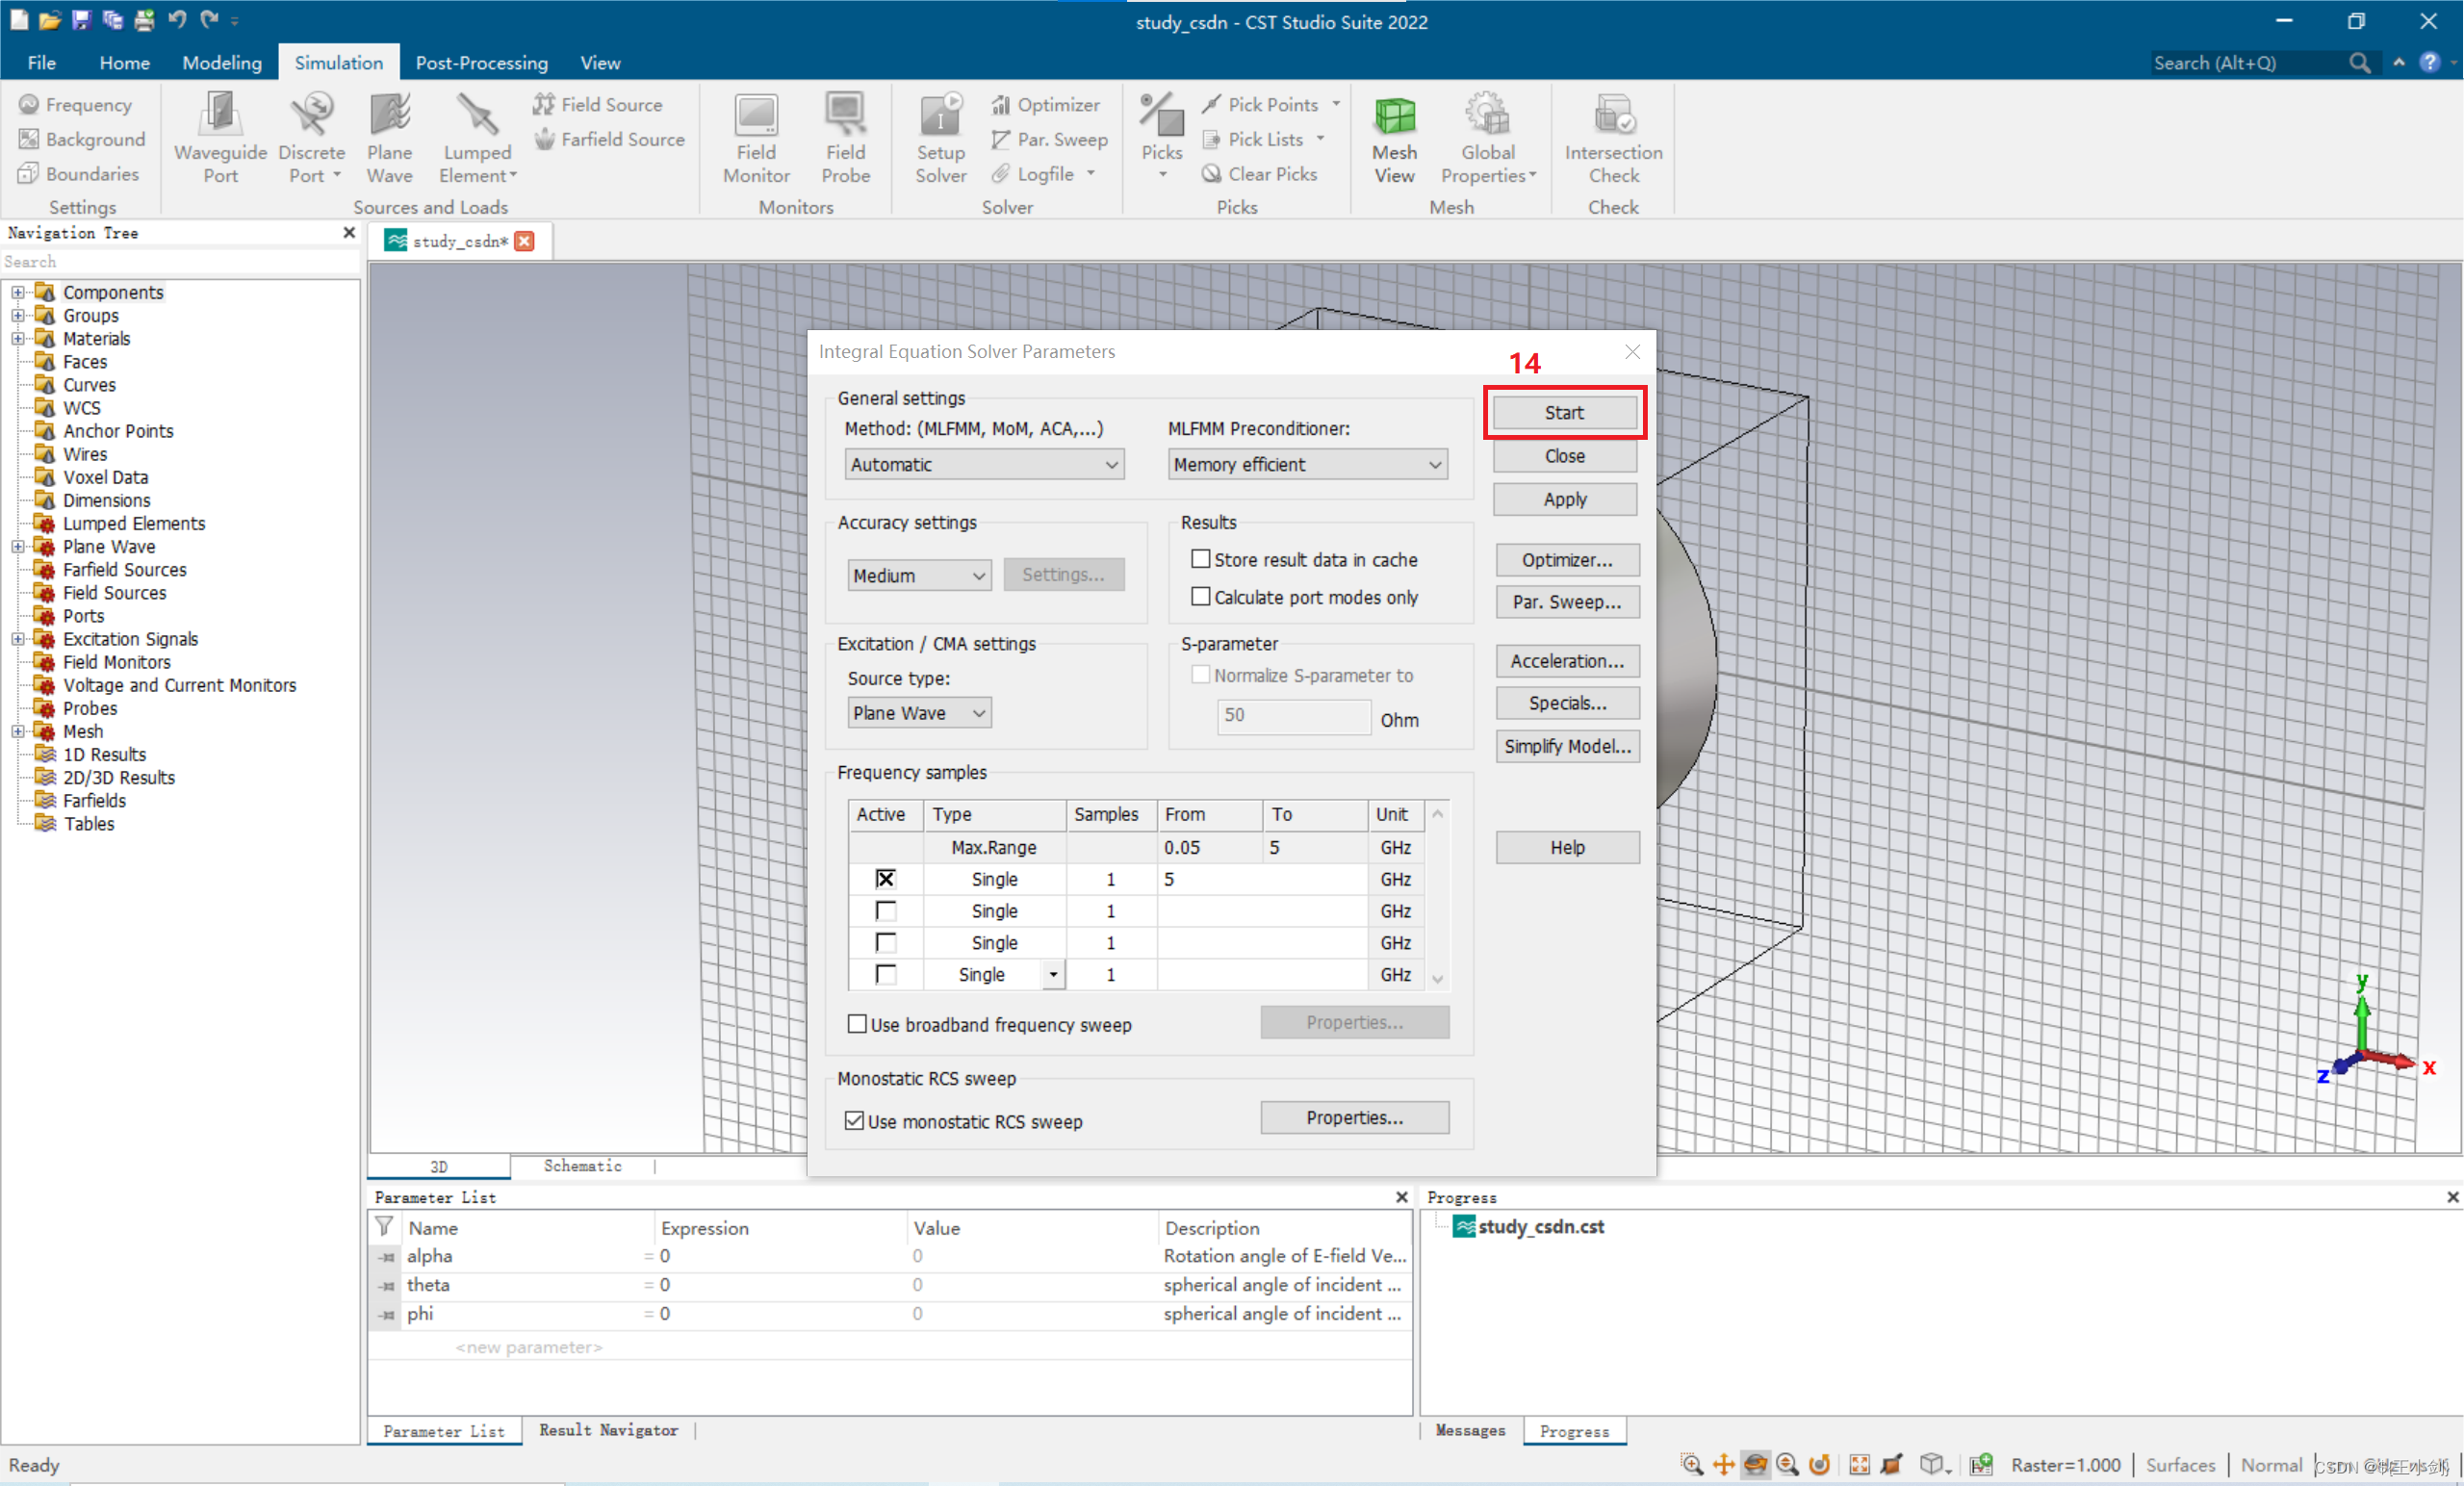Enable Use broadband frequency sweep
The image size is (2464, 1486).
coord(858,1024)
